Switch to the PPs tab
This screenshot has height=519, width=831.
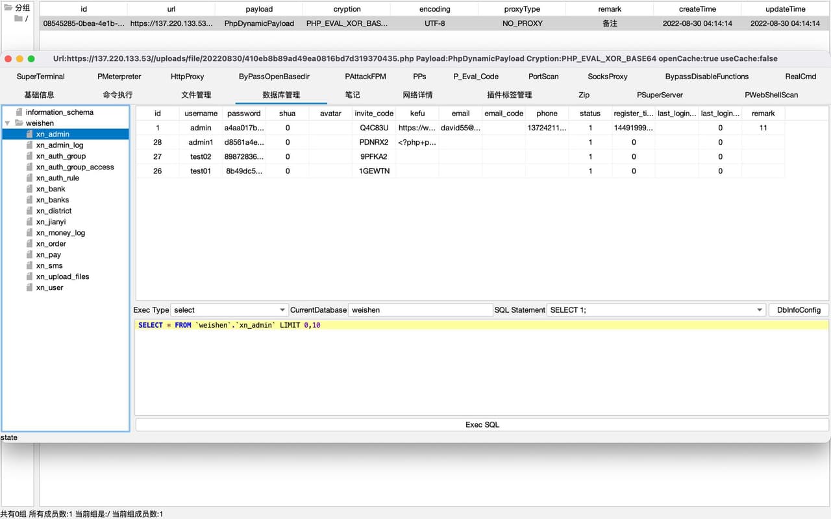pyautogui.click(x=420, y=77)
